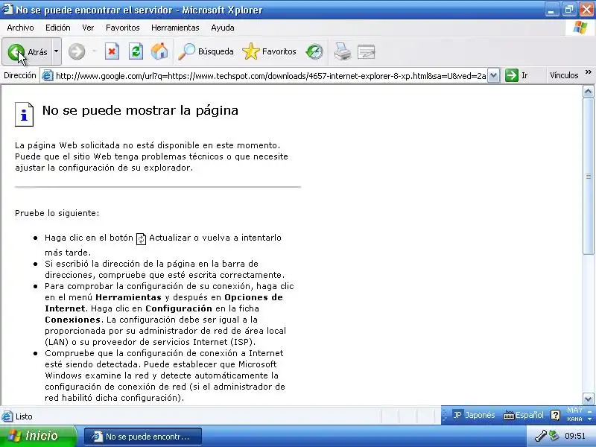Open Búsqueda search from the toolbar

tap(206, 51)
